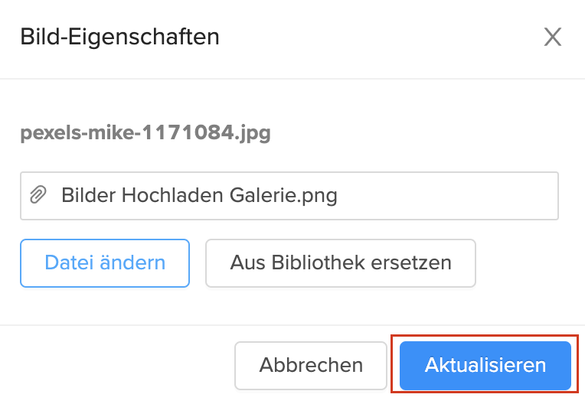Close the Bild-Eigenschaften dialog with the X
The width and height of the screenshot is (585, 404).
(x=552, y=37)
